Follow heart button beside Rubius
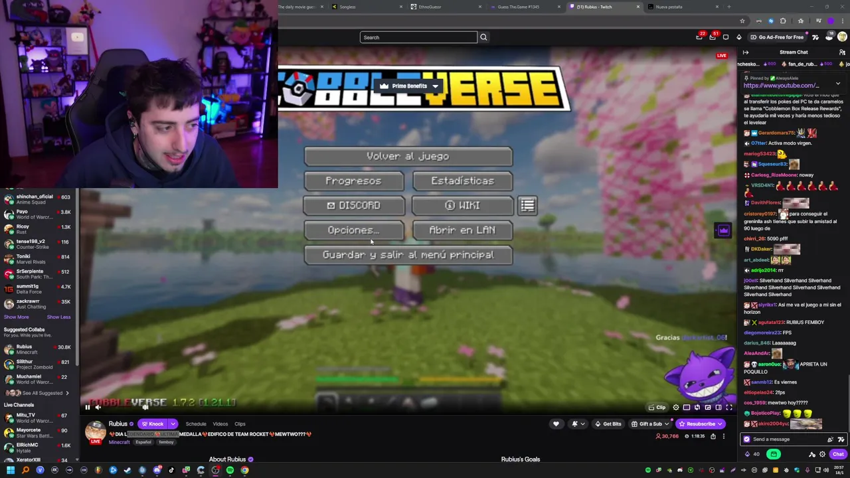 (x=556, y=424)
